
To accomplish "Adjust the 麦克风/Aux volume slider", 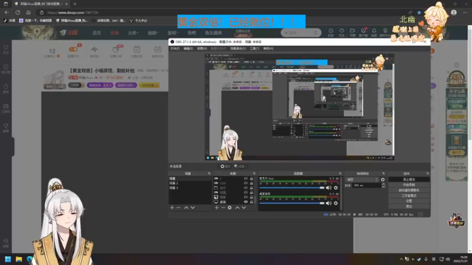I will pyautogui.click(x=291, y=188).
